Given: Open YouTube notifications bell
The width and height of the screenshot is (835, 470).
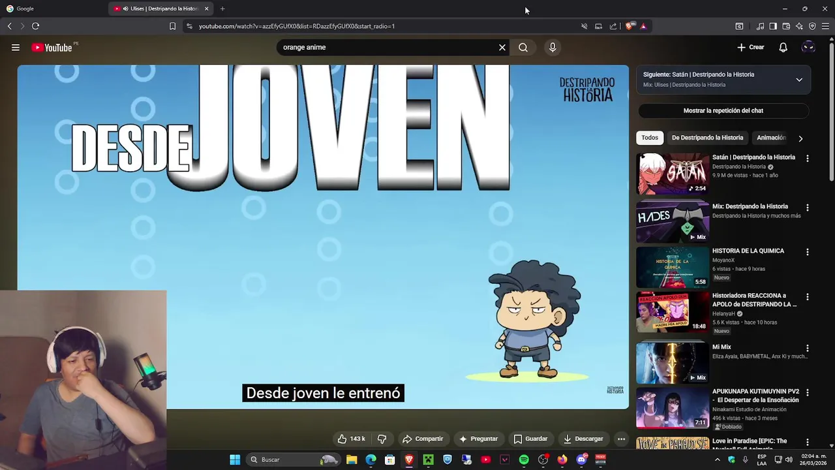Looking at the screenshot, I should coord(783,47).
